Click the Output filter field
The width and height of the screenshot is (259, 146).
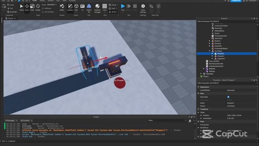(167, 120)
